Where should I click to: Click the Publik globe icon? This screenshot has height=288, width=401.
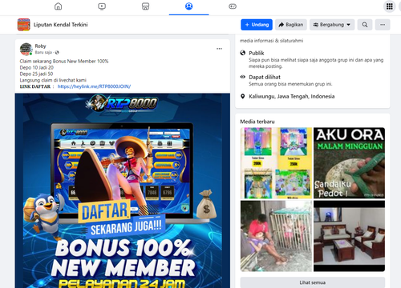point(243,53)
